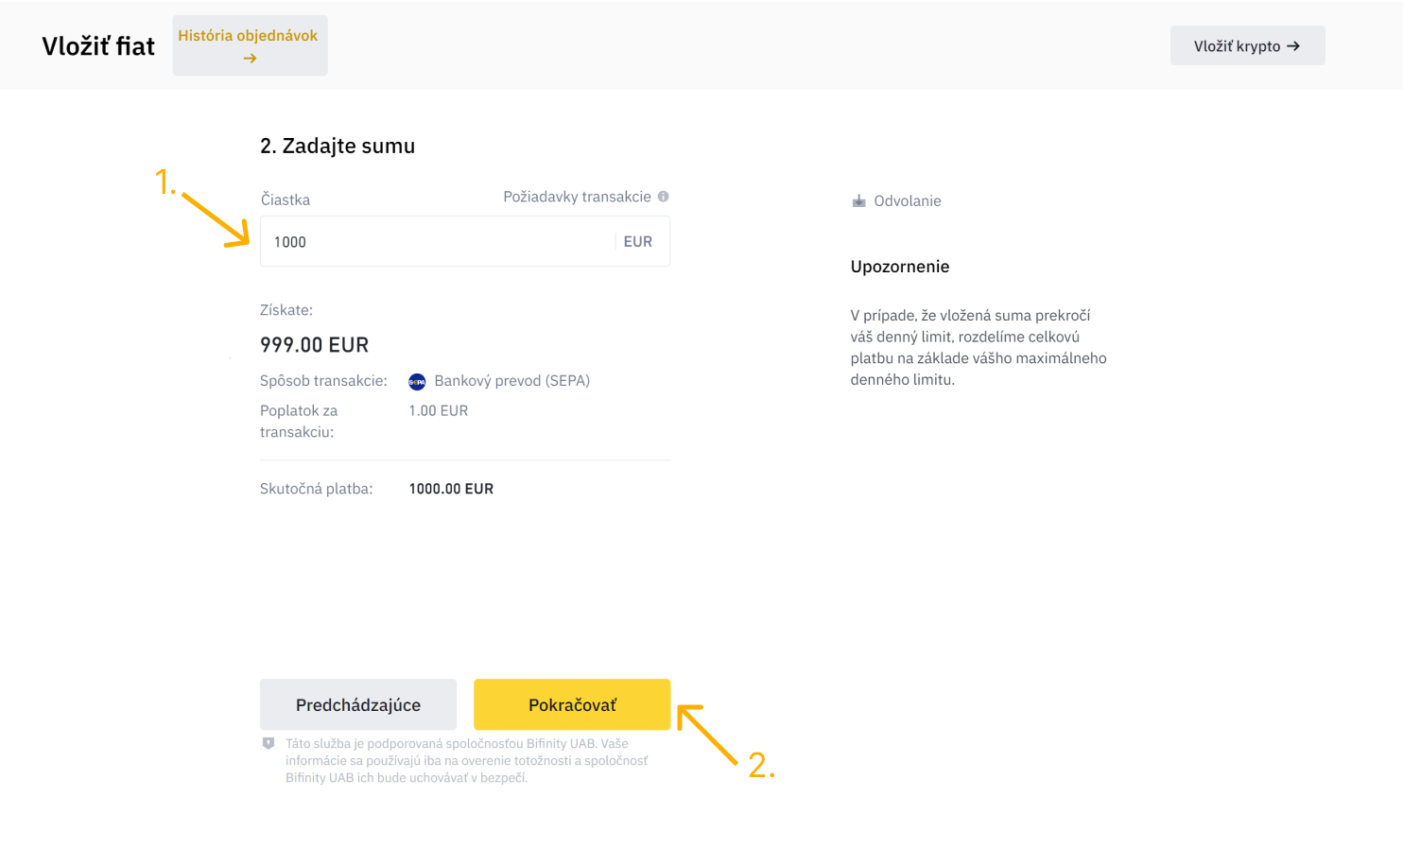Open História objednávok order history
Screen dimensions: 1403x866
[249, 36]
